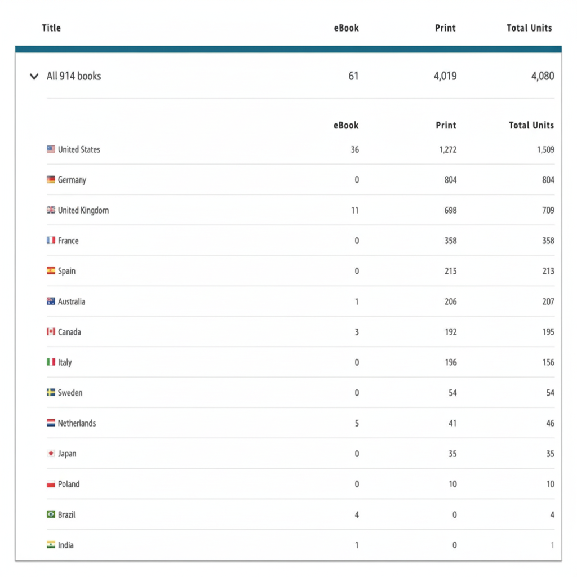
Task: Click the Sweden flag icon
Action: pyautogui.click(x=51, y=393)
